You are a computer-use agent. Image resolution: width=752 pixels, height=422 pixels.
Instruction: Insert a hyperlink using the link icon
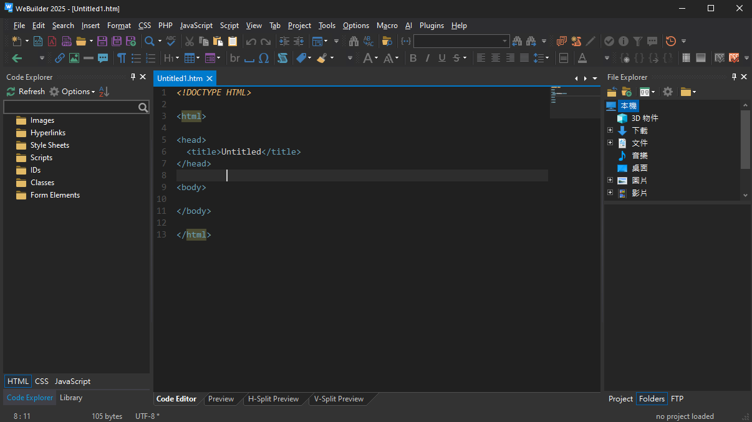60,58
